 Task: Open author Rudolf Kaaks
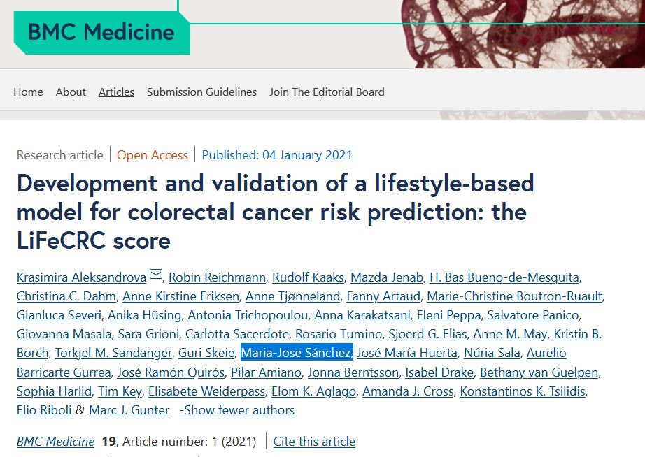(x=307, y=277)
